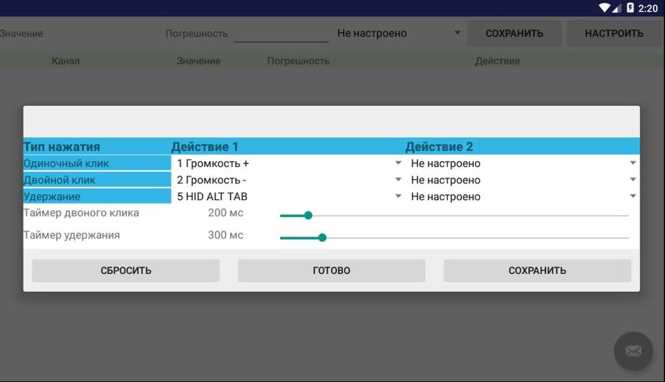Tap the battery icon in status bar
Image resolution: width=665 pixels, height=382 pixels.
pos(630,8)
